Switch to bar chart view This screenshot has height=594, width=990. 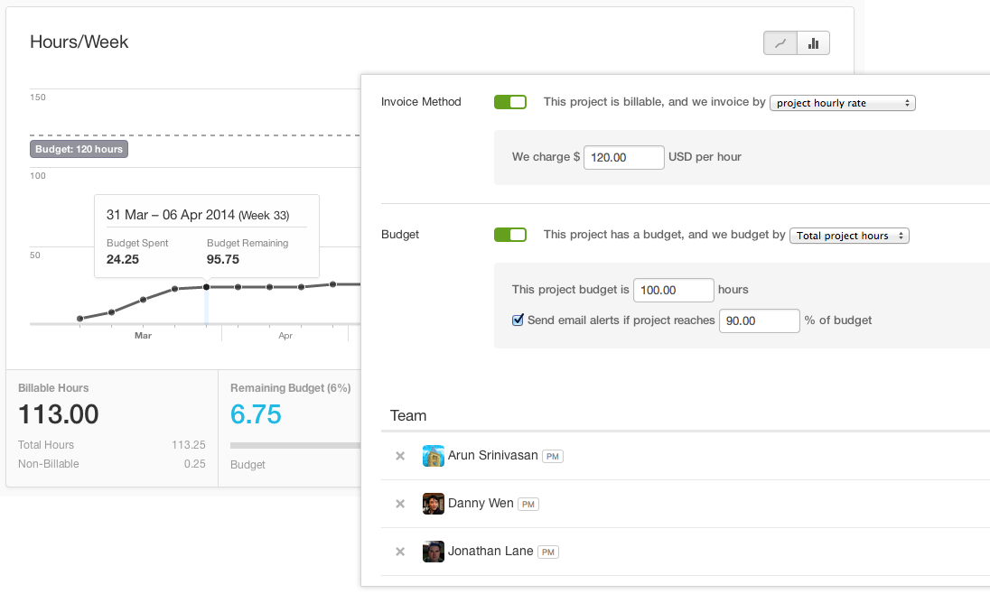813,42
